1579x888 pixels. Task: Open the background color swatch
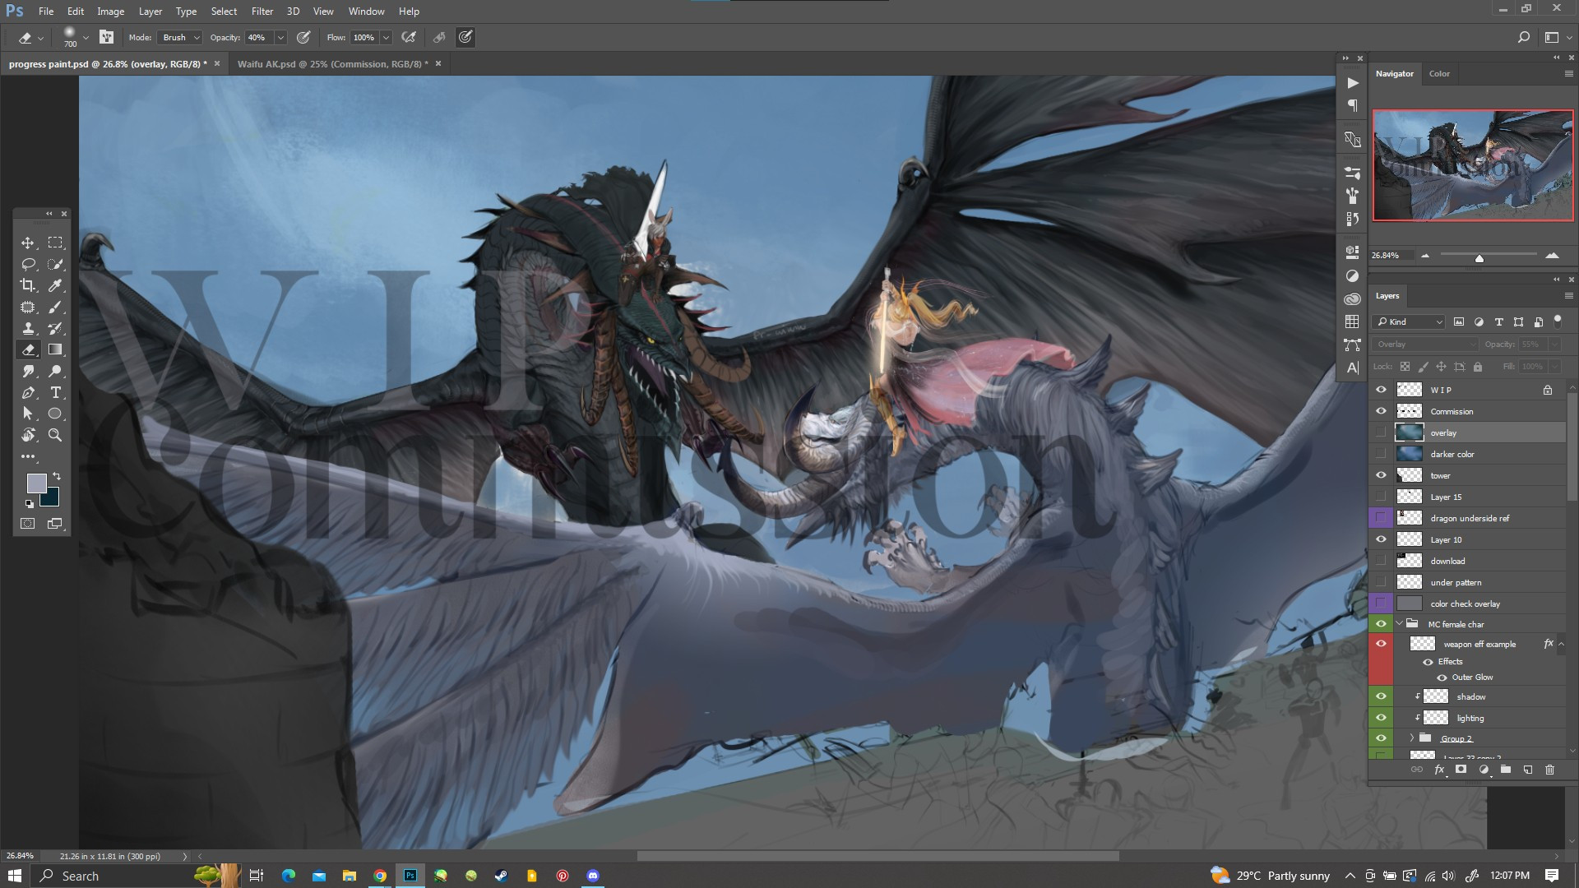click(51, 498)
